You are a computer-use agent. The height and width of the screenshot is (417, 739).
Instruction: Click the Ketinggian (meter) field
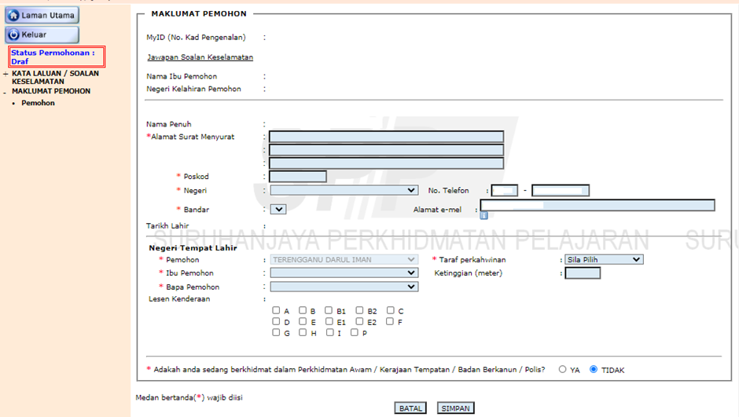pos(583,273)
